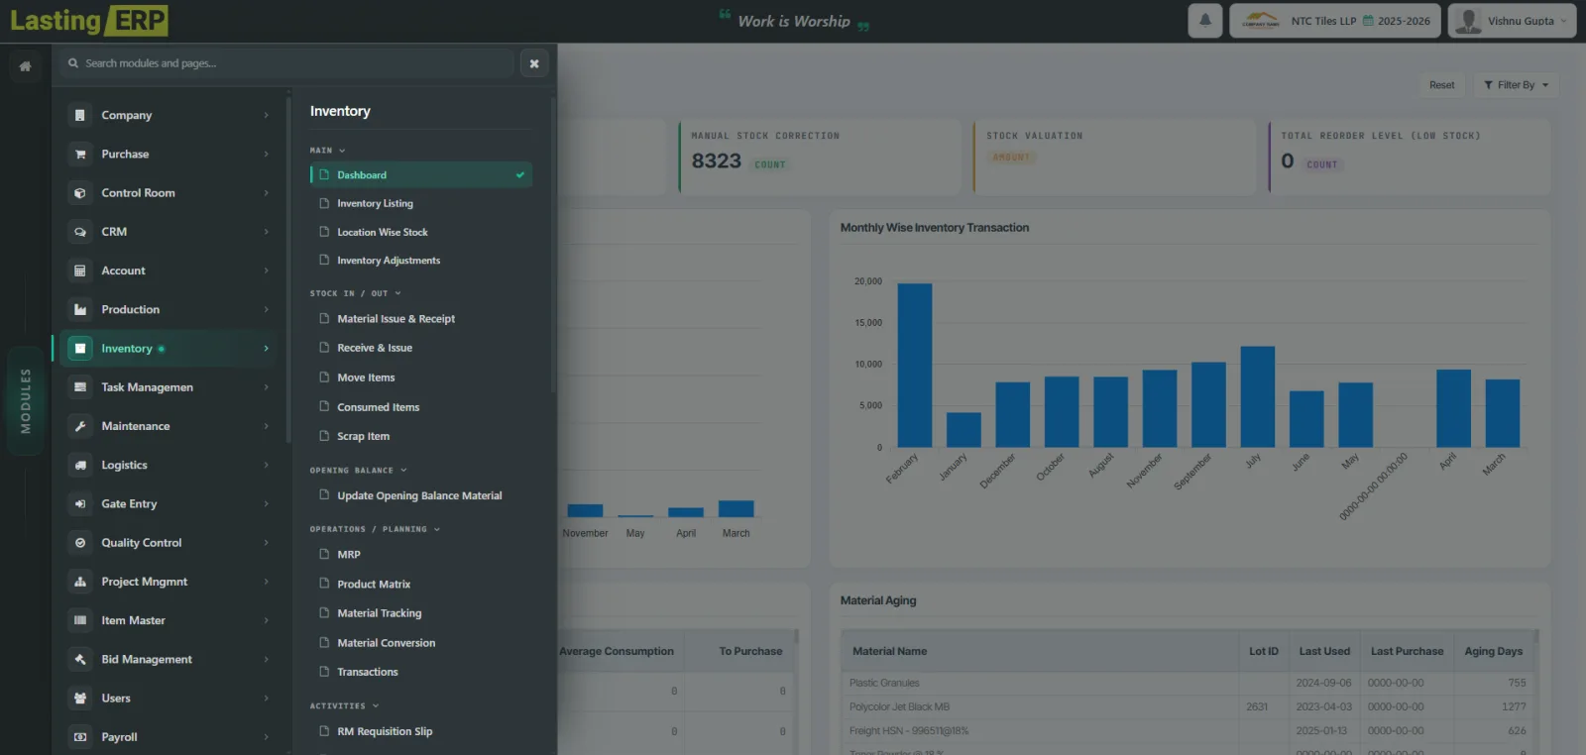Click the Gate Entry icon
This screenshot has width=1586, height=755.
pyautogui.click(x=80, y=503)
